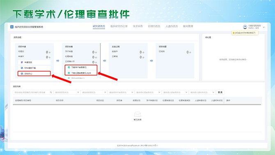This screenshot has height=155, width=275.
Task: Click the 实施中 count row
Action: [128, 52]
